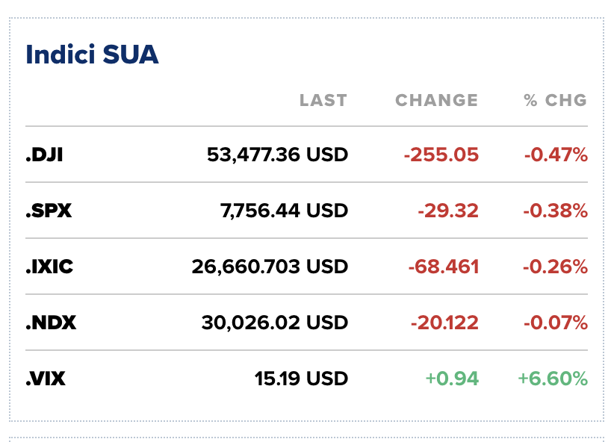Image resolution: width=611 pixels, height=442 pixels.
Task: Click the CHANGE column header
Action: tap(436, 100)
